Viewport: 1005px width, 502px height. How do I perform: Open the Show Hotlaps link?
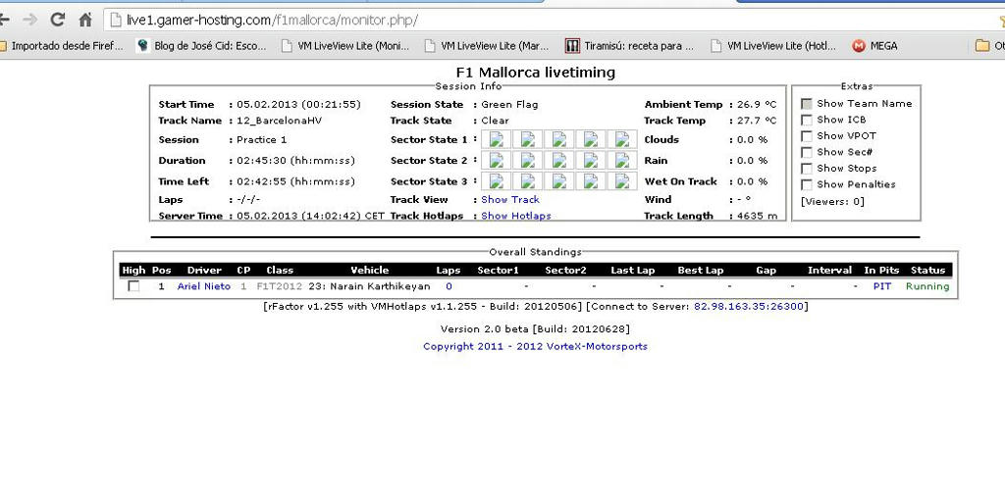[x=516, y=216]
